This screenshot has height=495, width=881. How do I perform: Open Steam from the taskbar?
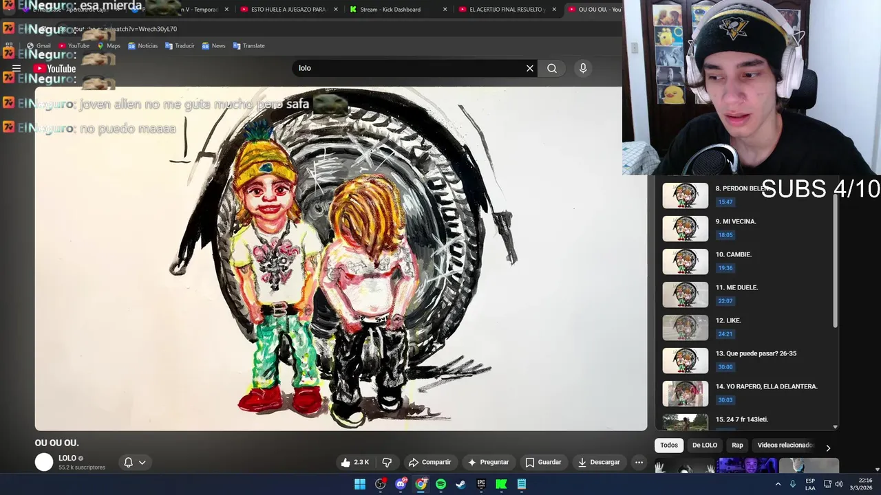pos(461,484)
